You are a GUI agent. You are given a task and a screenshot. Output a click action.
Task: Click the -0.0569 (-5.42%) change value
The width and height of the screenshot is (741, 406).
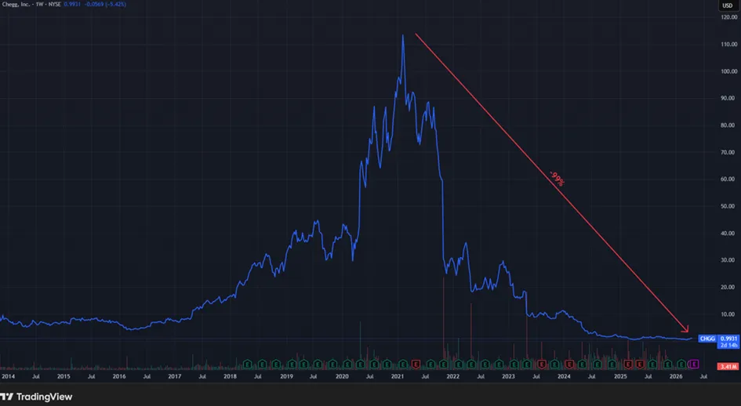(x=105, y=4)
